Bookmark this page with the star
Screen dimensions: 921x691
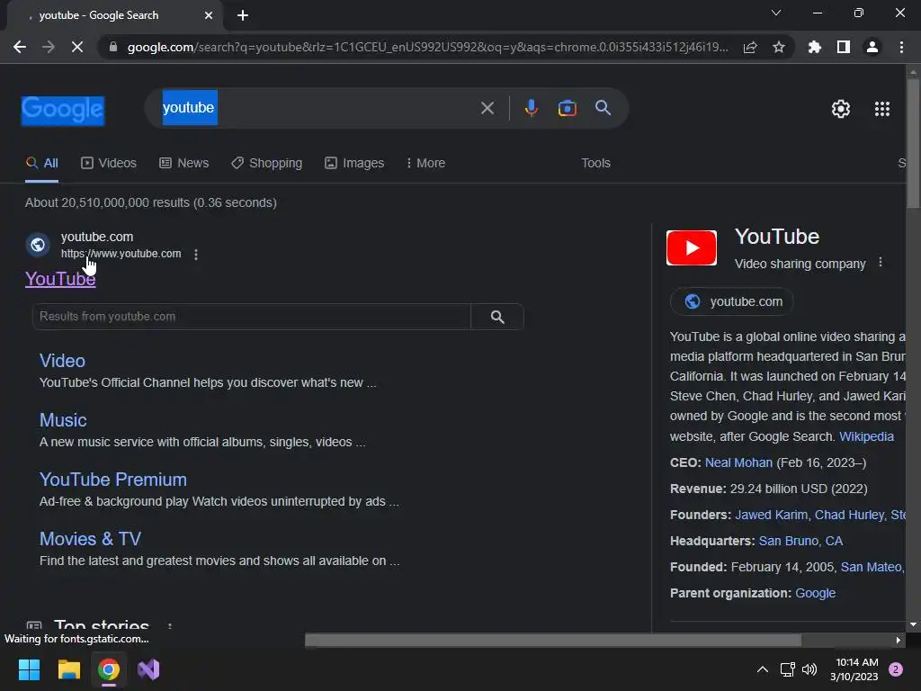(779, 47)
